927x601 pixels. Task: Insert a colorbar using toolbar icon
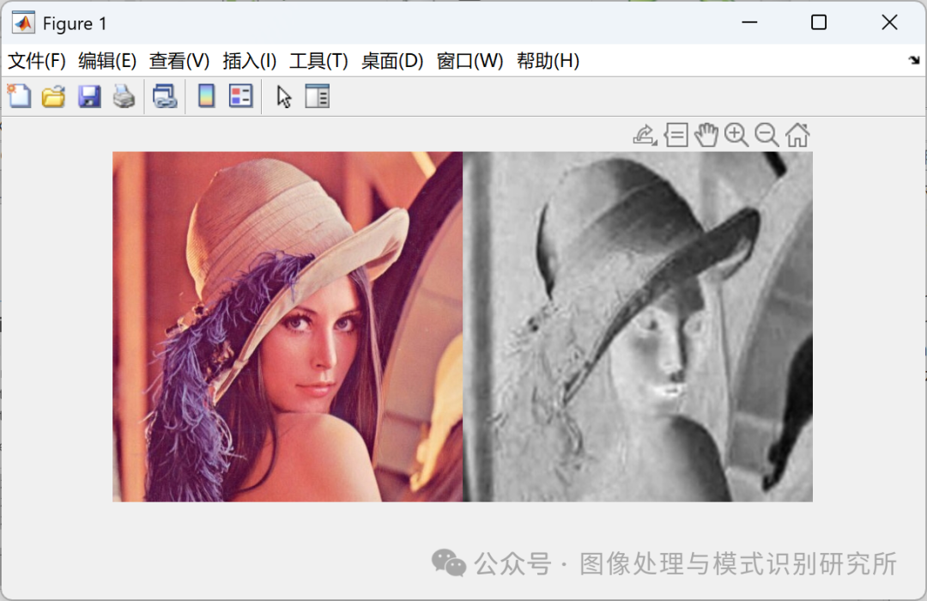[206, 96]
